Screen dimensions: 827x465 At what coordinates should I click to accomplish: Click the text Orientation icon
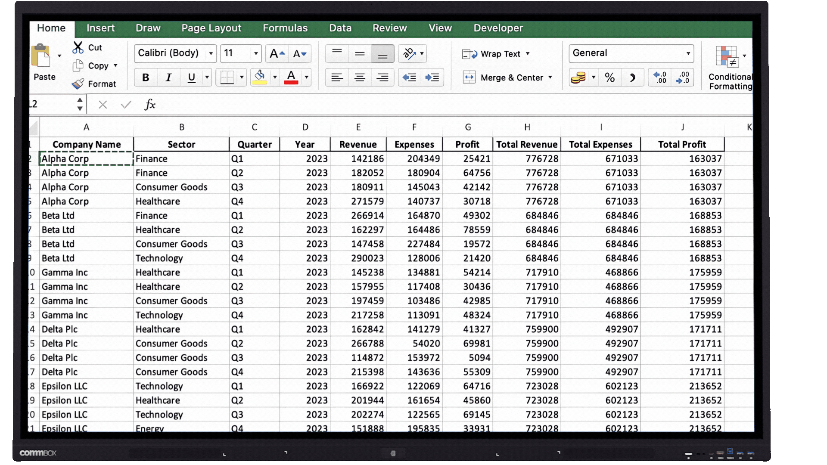(409, 54)
